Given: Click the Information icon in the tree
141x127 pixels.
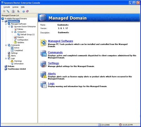Looking at the screenshot, I should tap(12, 64).
